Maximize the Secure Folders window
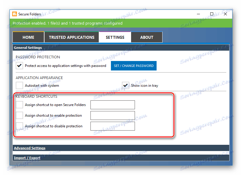This screenshot has height=175, width=242. click(x=212, y=14)
